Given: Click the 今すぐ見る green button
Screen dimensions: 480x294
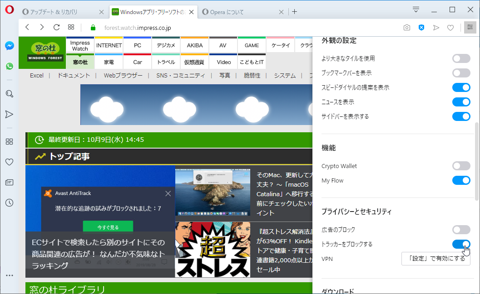Looking at the screenshot, I should pyautogui.click(x=108, y=227).
